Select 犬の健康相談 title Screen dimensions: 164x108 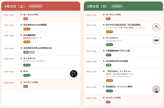tap(29, 35)
